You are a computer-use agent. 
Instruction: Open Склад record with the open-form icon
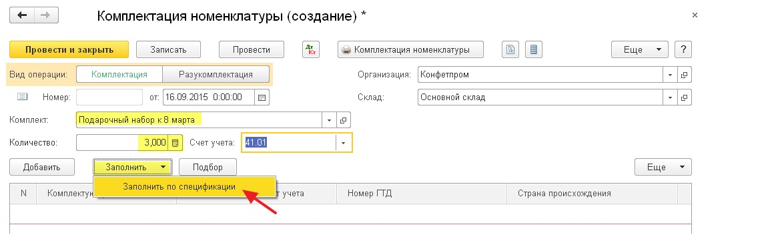685,97
